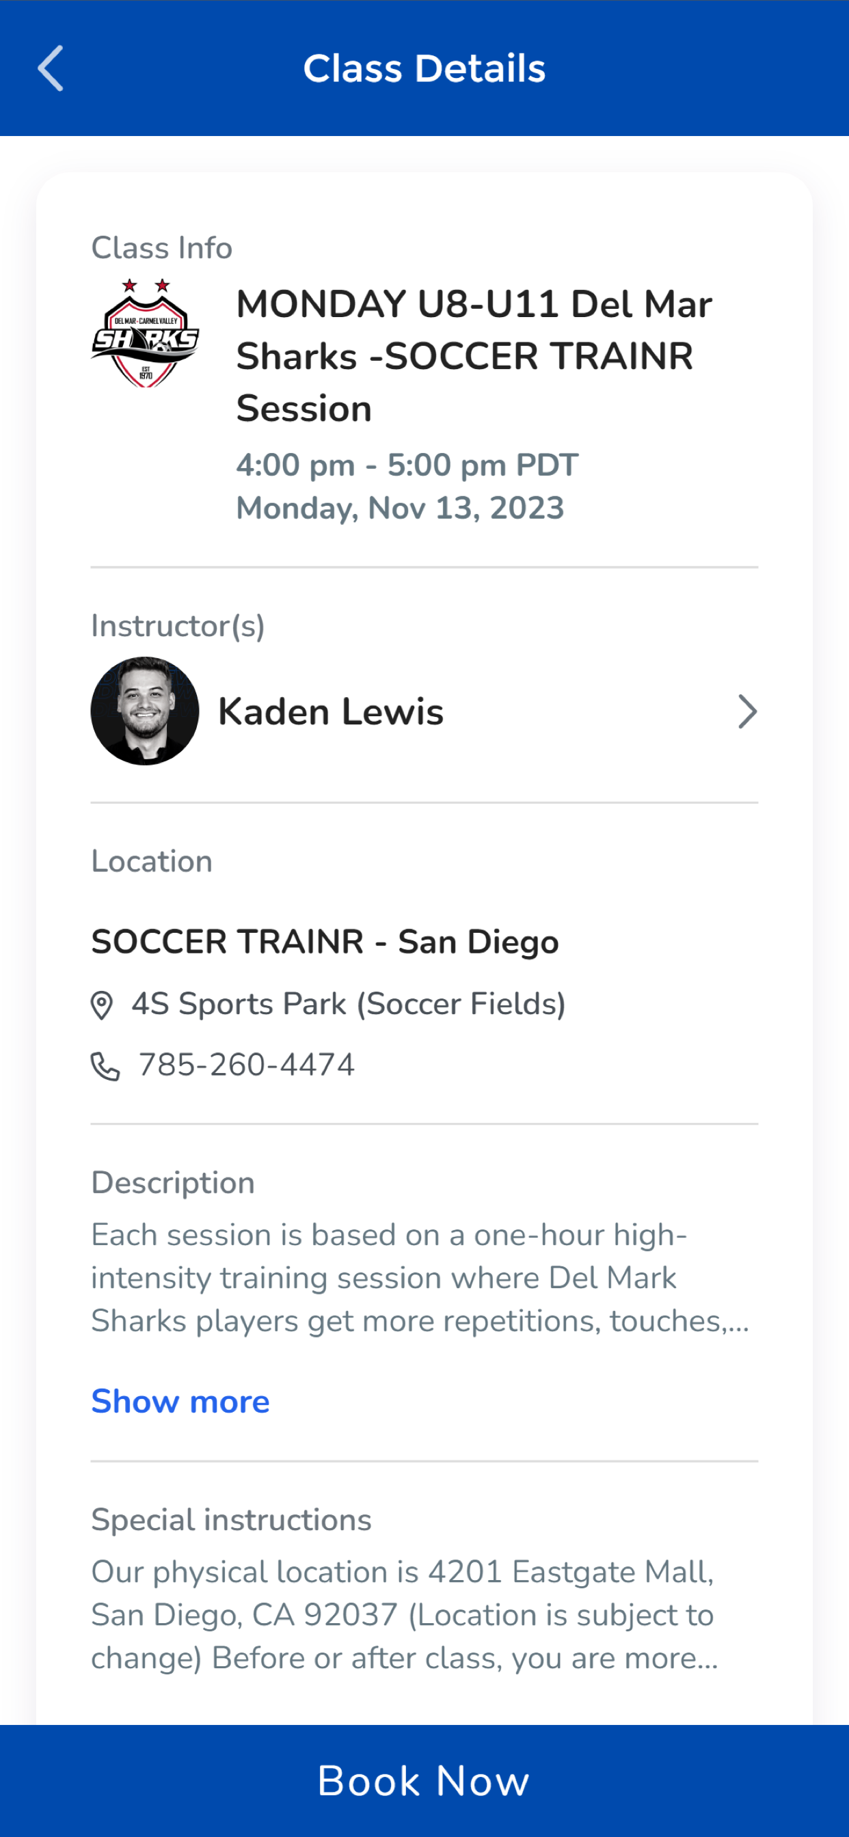This screenshot has height=1837, width=849.
Task: Open 4S Sports Park address
Action: tap(348, 1004)
